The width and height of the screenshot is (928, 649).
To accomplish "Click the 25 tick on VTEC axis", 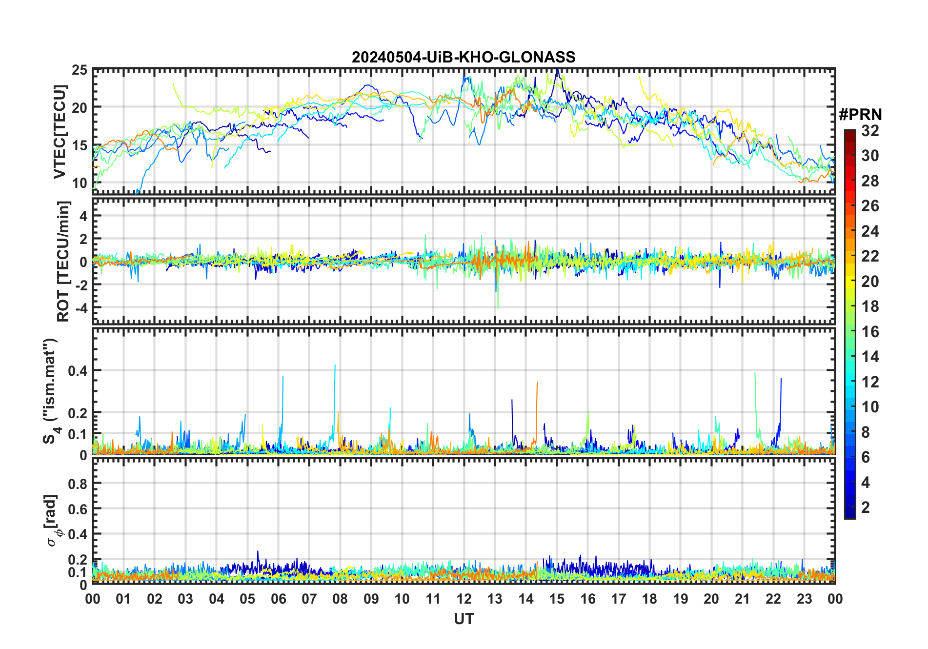I will tap(80, 70).
